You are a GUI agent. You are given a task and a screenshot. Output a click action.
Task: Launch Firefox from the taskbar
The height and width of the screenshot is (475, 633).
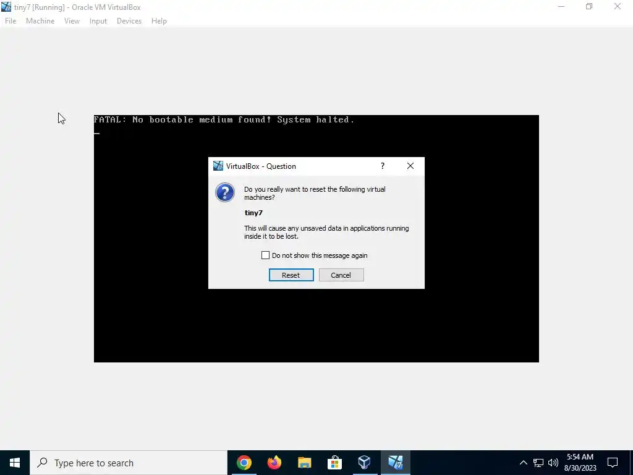(274, 463)
